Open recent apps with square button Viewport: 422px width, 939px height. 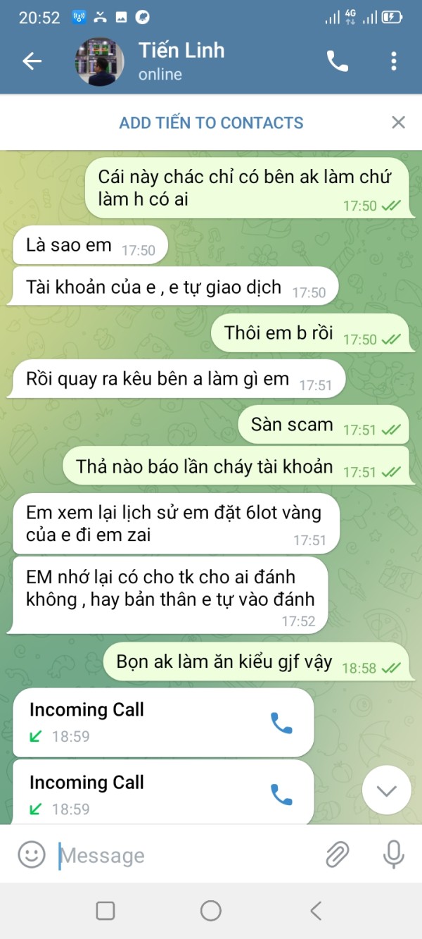tap(105, 911)
